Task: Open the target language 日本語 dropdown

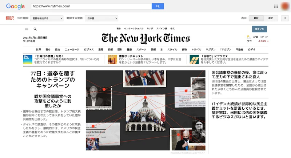Action: pyautogui.click(x=101, y=18)
